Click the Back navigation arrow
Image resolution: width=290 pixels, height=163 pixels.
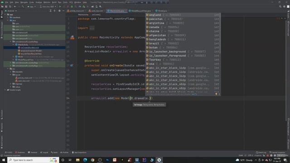pyautogui.click(x=15, y=6)
